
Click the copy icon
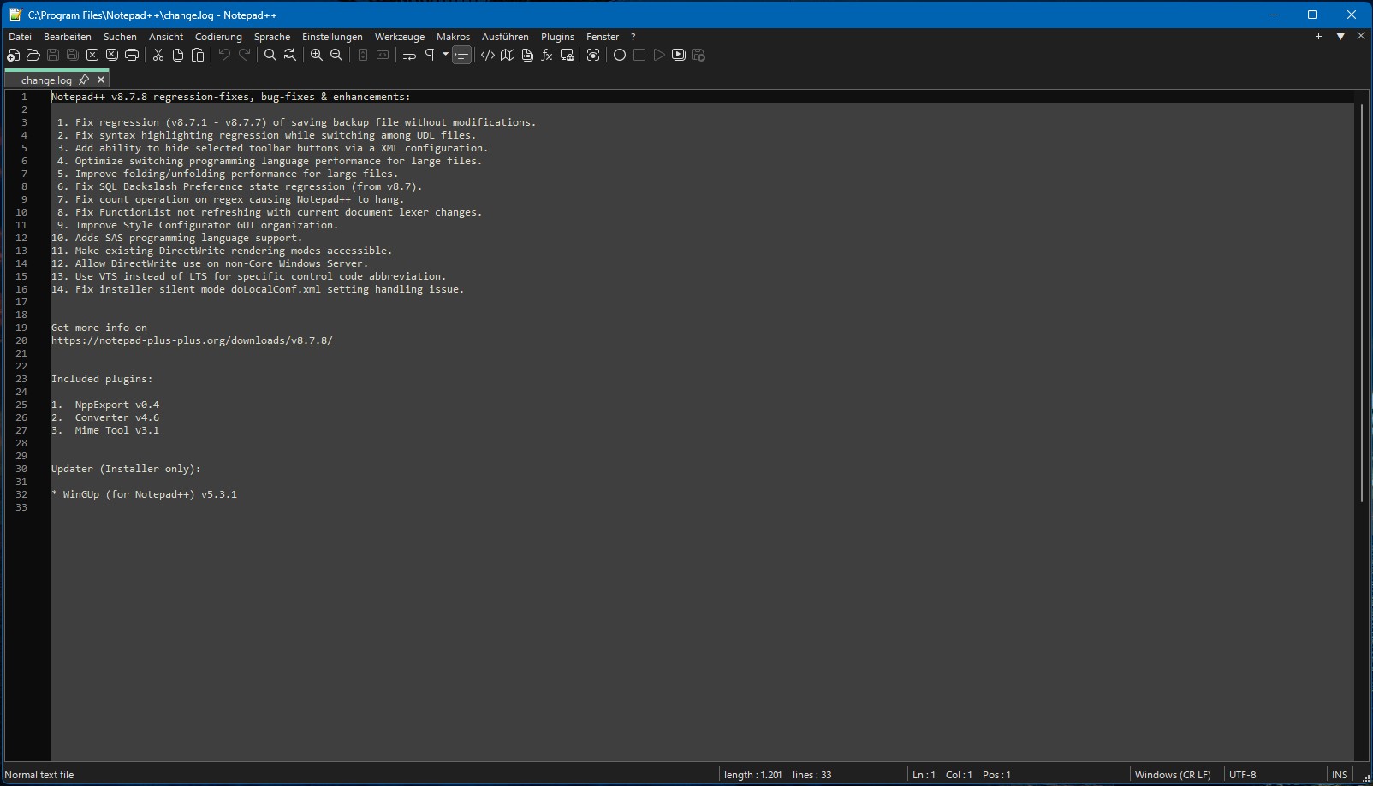pos(178,55)
